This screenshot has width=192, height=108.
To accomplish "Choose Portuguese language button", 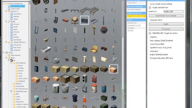I will click(x=166, y=29).
